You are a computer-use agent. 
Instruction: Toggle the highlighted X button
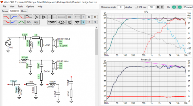(x=83, y=22)
